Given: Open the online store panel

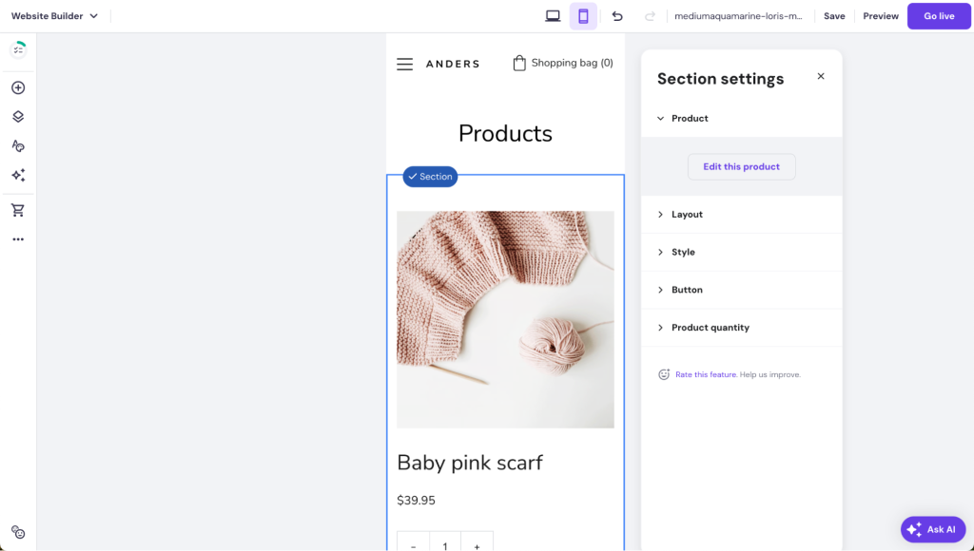Looking at the screenshot, I should pyautogui.click(x=17, y=210).
